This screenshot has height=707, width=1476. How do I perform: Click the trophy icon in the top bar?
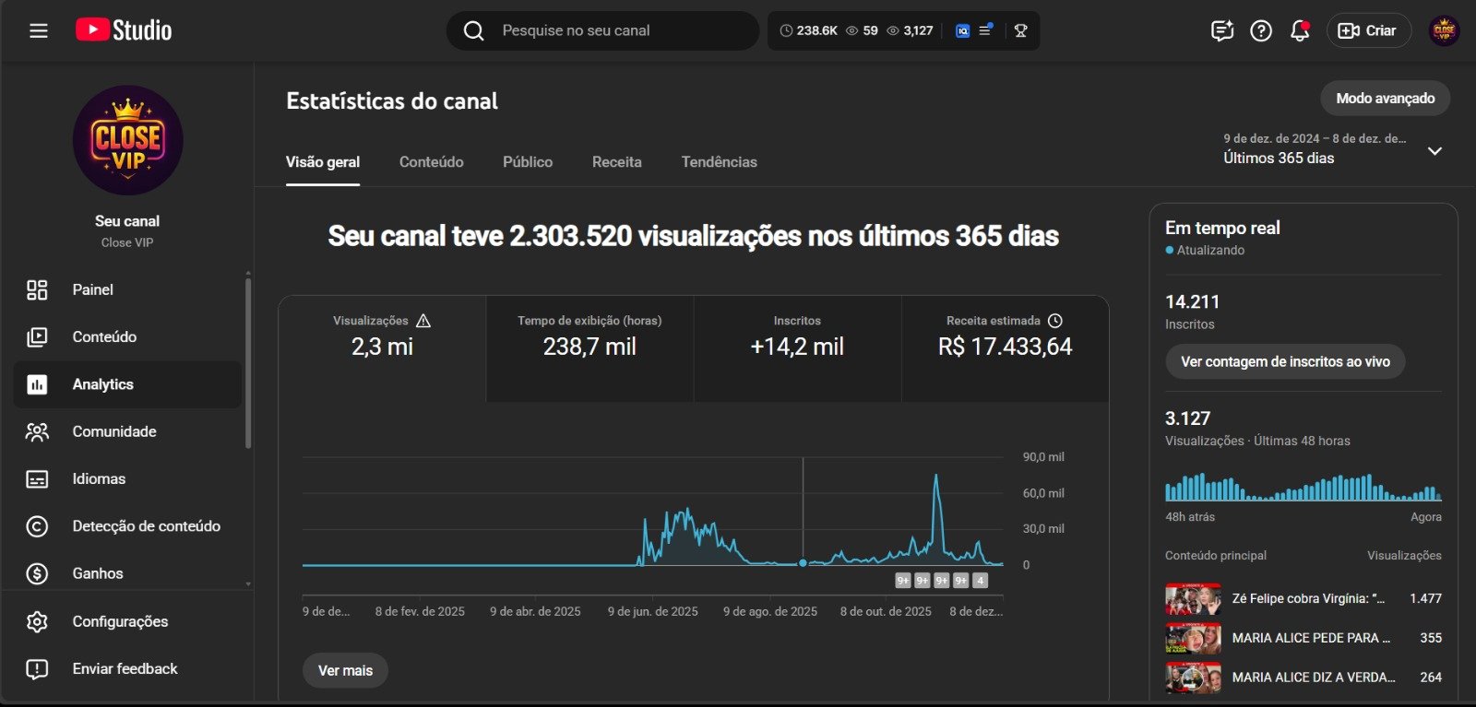click(x=1020, y=30)
